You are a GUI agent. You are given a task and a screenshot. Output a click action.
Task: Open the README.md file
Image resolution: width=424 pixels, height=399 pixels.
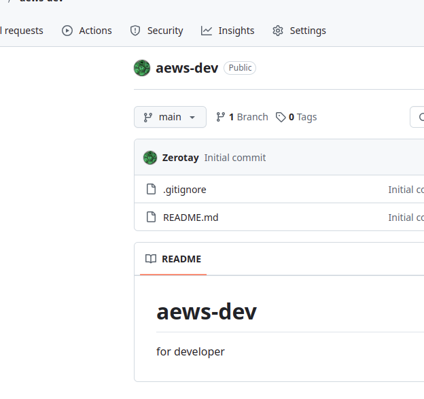tap(191, 218)
